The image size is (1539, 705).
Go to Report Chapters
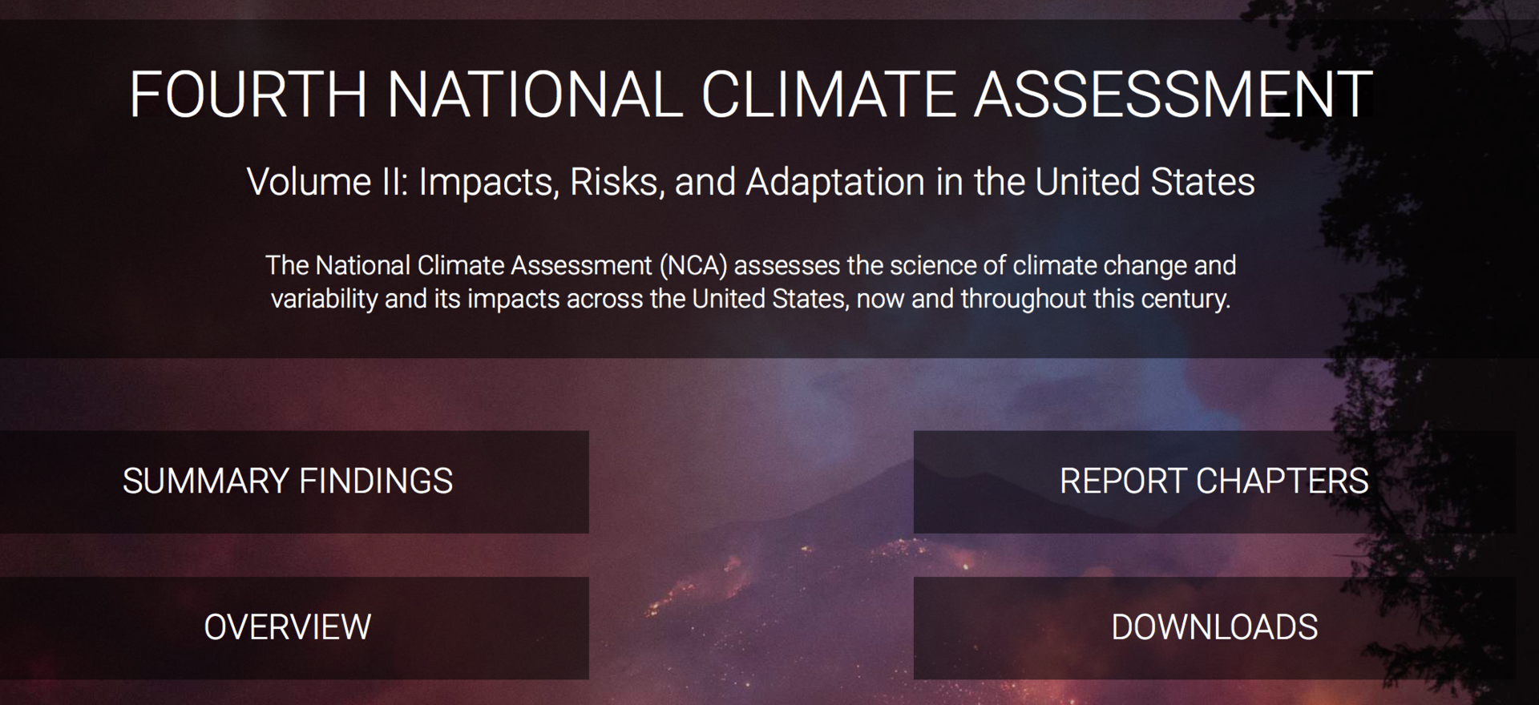1214,481
